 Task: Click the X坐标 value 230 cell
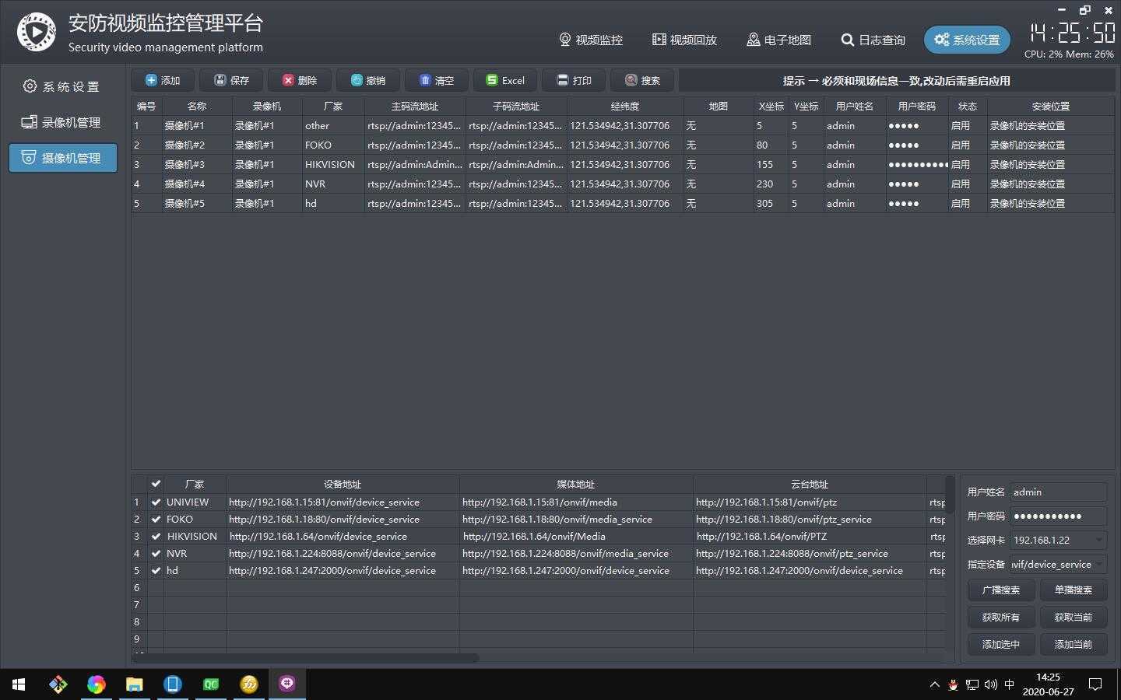point(771,184)
